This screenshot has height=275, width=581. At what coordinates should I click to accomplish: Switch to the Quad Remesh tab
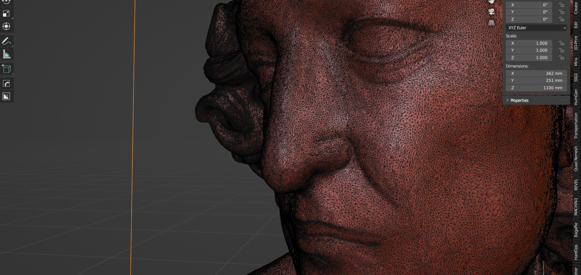click(576, 158)
